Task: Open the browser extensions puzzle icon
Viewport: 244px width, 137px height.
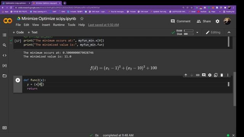Action: coord(225,8)
